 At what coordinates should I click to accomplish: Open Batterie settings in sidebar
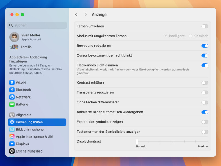[37, 104]
